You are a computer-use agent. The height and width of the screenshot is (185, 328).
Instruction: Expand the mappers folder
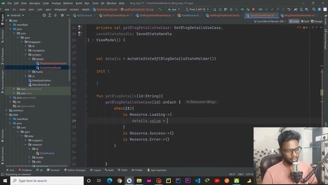tap(26, 140)
